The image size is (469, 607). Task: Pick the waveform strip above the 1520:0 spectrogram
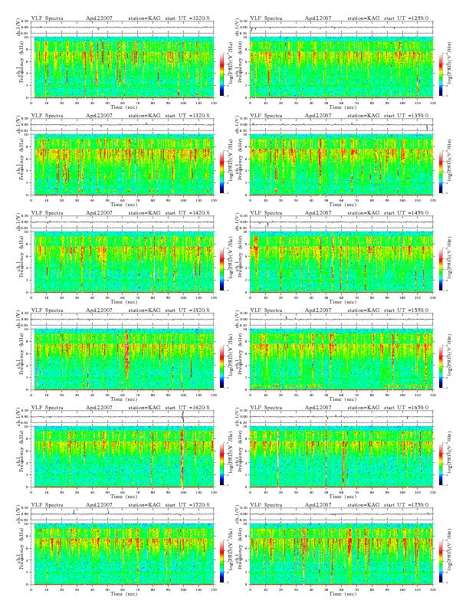click(x=123, y=320)
